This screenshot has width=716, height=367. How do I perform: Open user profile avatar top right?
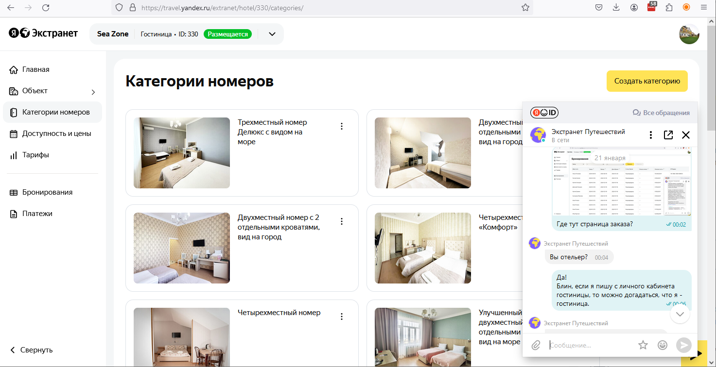click(689, 34)
